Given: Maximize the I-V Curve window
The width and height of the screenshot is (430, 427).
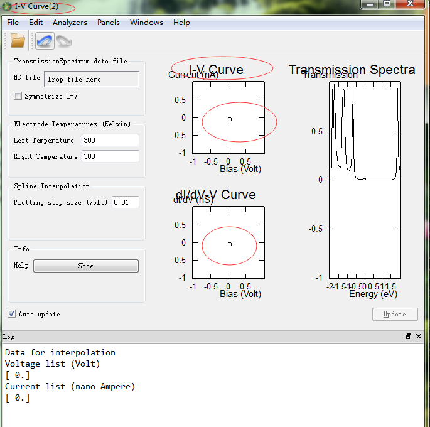Looking at the screenshot, I should click(x=387, y=4).
